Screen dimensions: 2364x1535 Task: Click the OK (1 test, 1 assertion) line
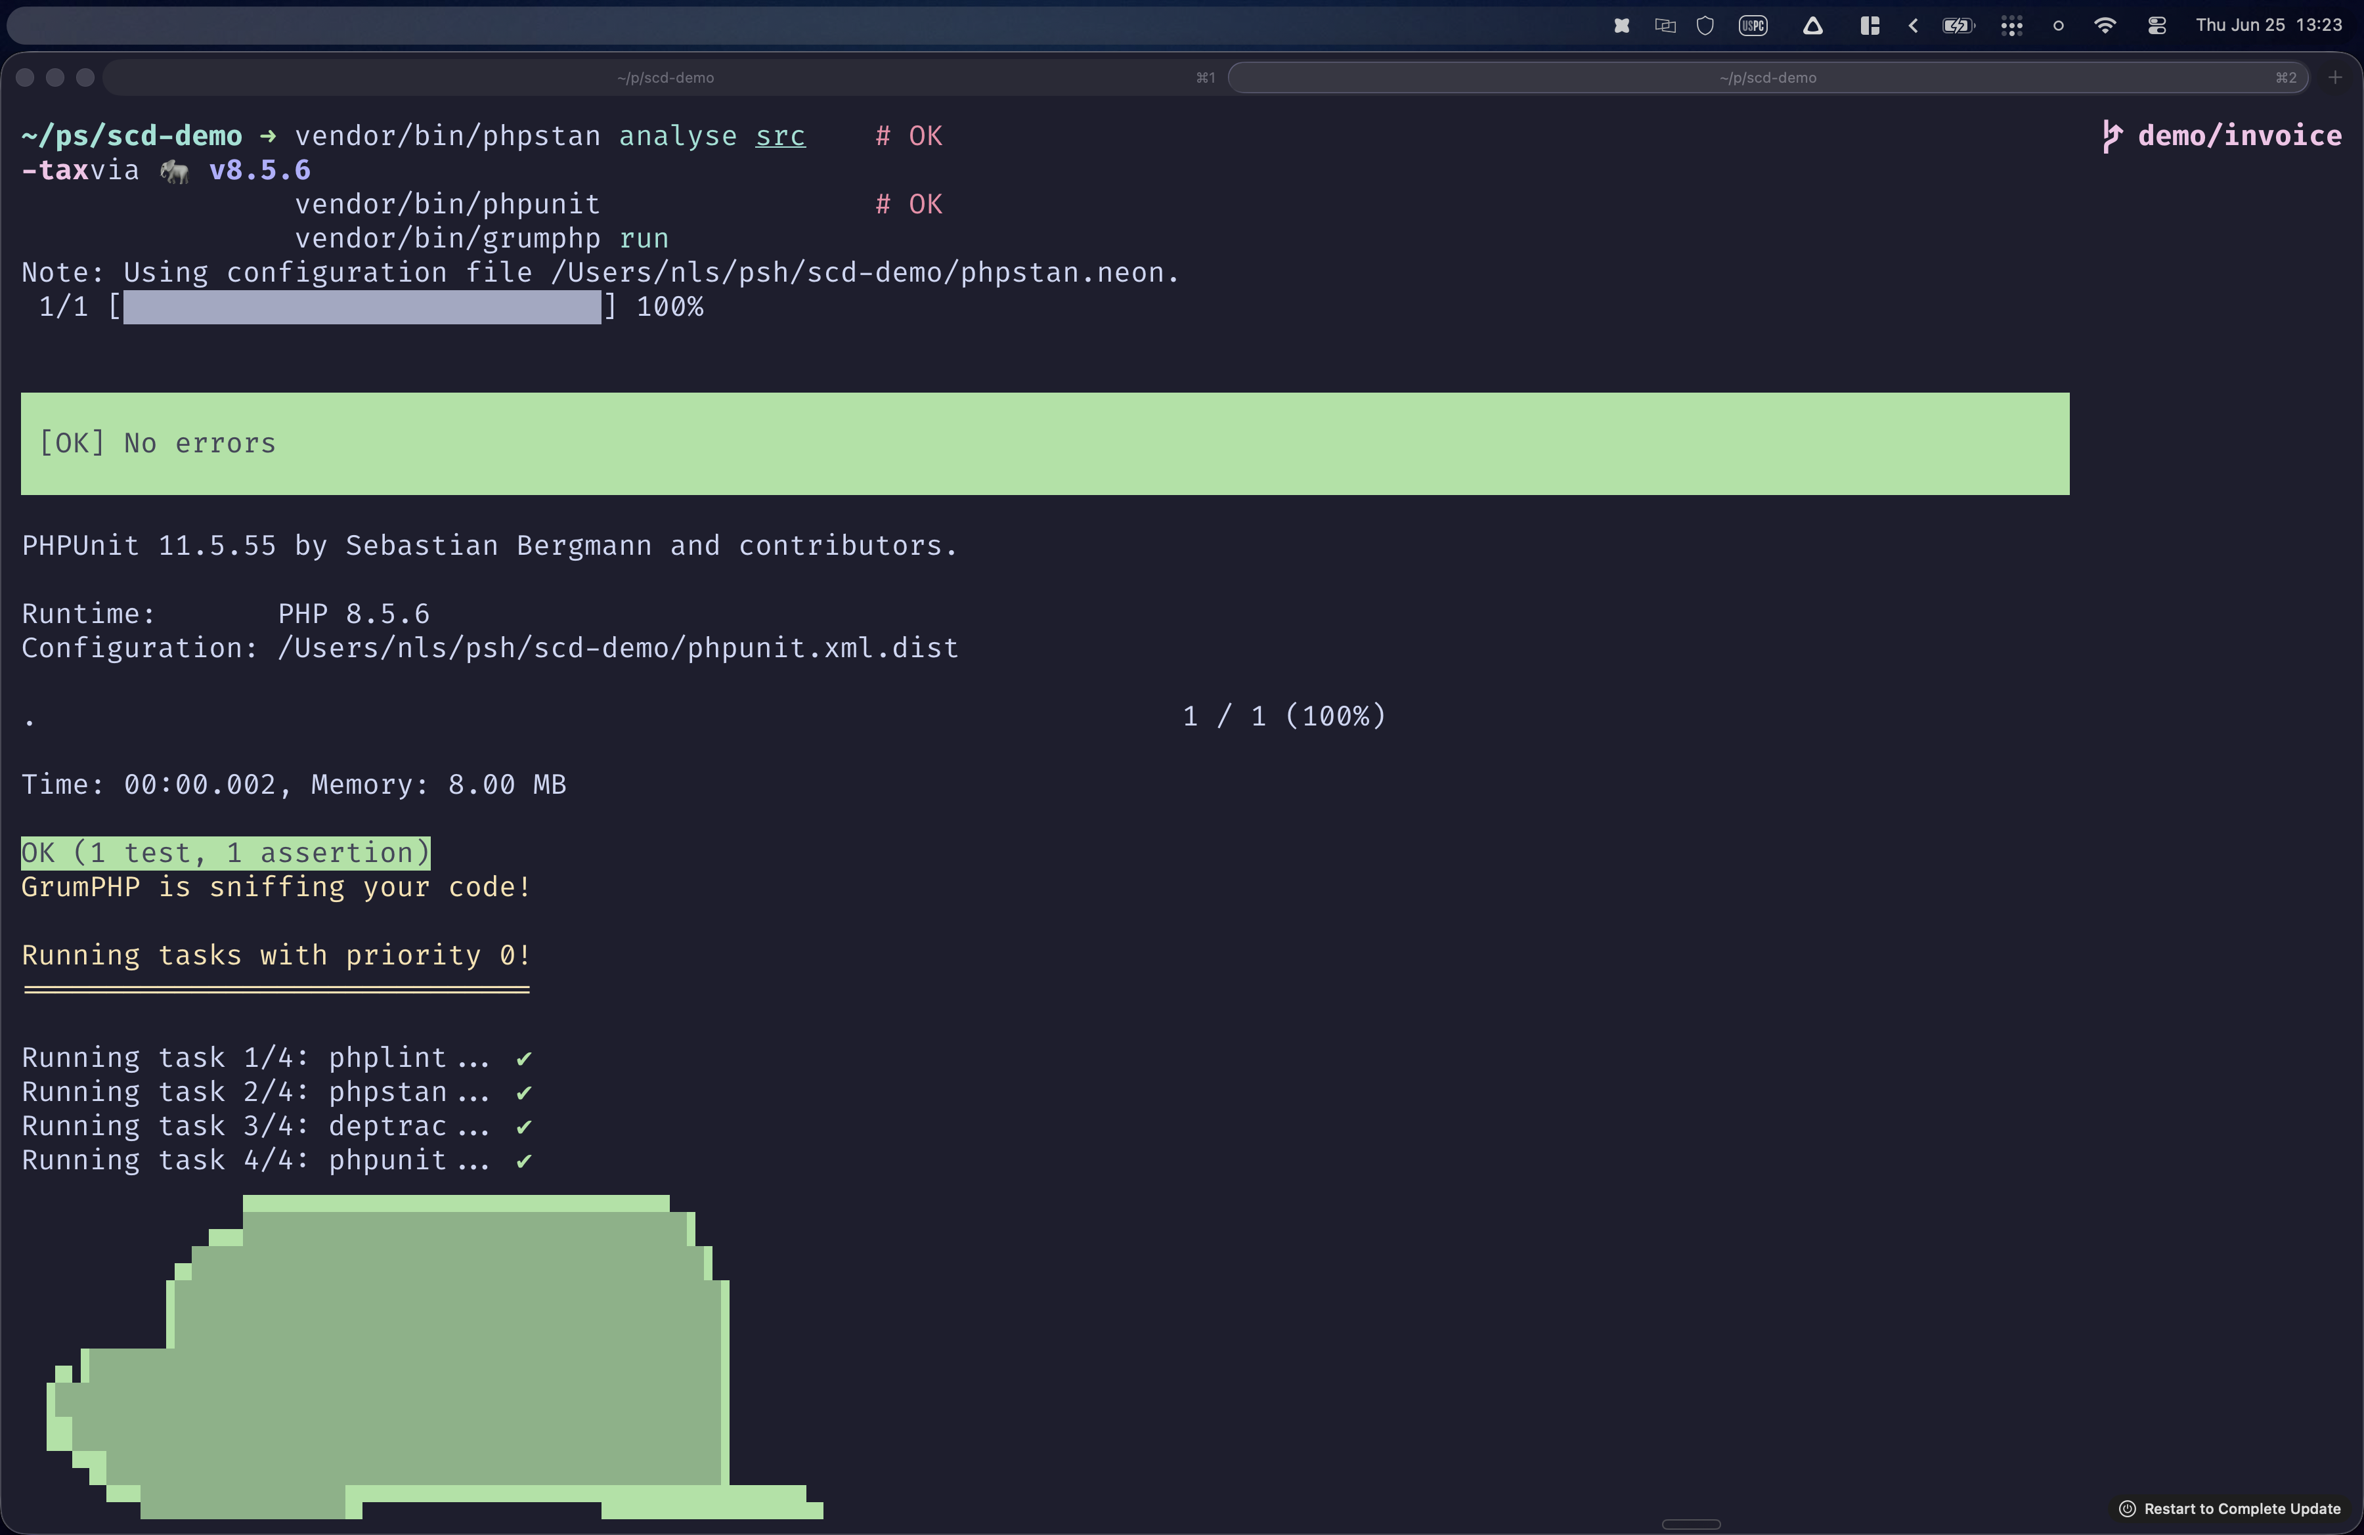click(x=225, y=853)
